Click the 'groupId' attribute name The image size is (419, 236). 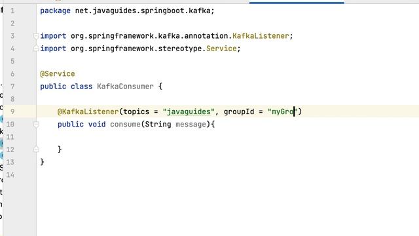click(239, 111)
